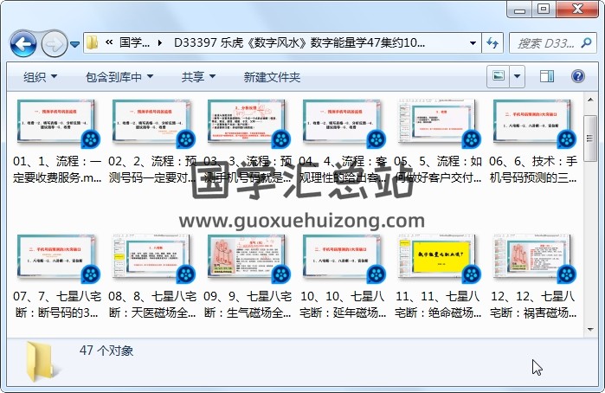
Task: Toggle the preview pane icon
Action: tap(548, 77)
